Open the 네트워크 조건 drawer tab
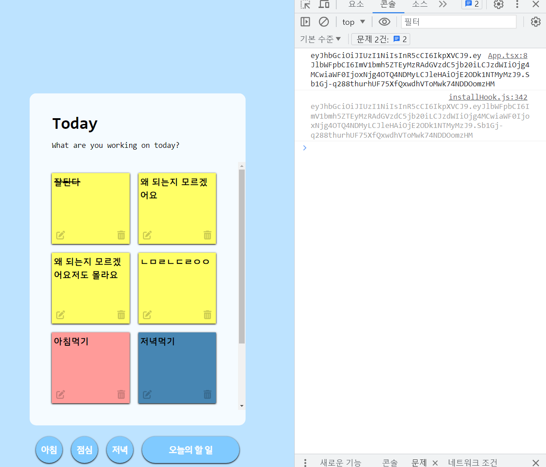Screen dimensions: 546x467 tap(473, 463)
